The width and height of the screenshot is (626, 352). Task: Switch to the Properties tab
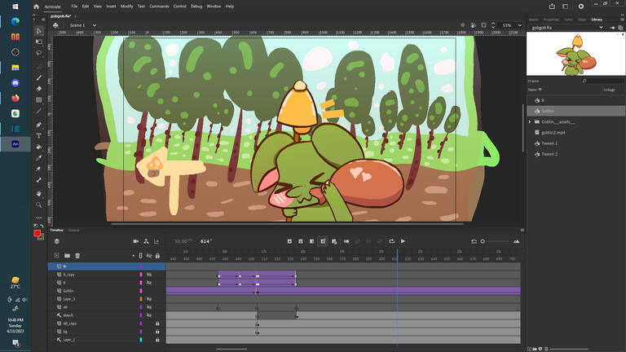pos(551,20)
